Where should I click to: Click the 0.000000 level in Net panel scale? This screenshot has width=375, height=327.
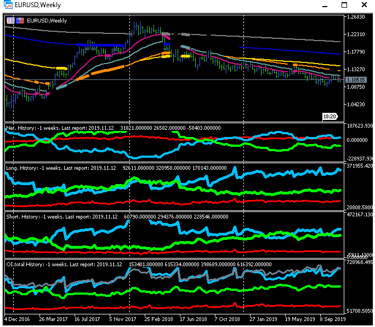tap(357, 140)
